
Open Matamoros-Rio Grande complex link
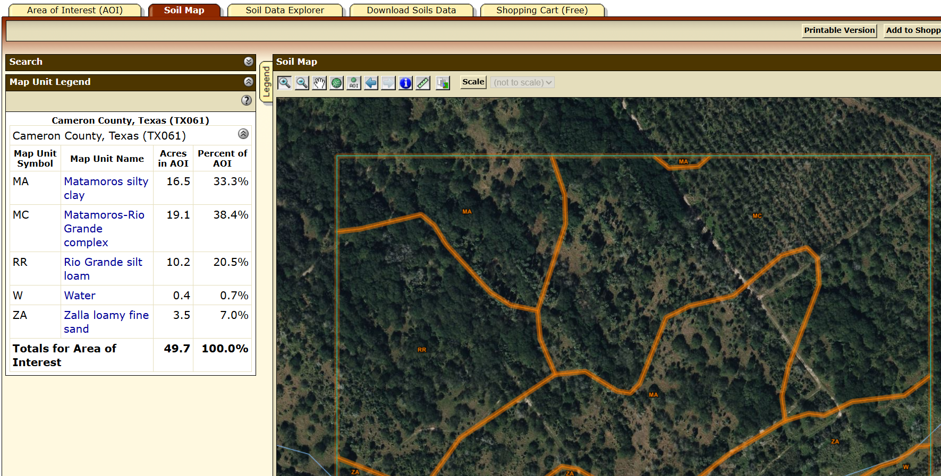click(x=104, y=229)
